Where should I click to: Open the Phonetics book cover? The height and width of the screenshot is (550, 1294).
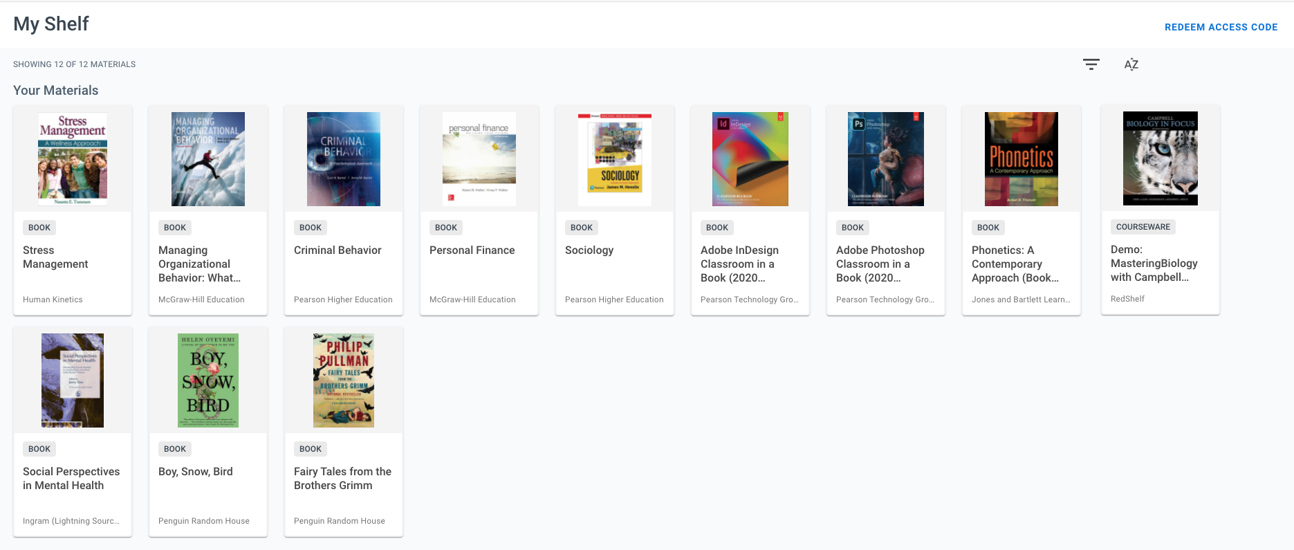pos(1022,159)
